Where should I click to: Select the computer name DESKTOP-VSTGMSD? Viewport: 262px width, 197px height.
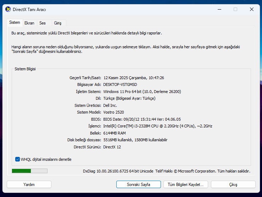[x=120, y=84]
